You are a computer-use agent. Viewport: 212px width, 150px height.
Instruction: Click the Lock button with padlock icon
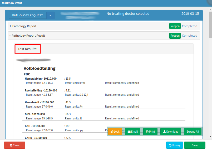(x=115, y=132)
